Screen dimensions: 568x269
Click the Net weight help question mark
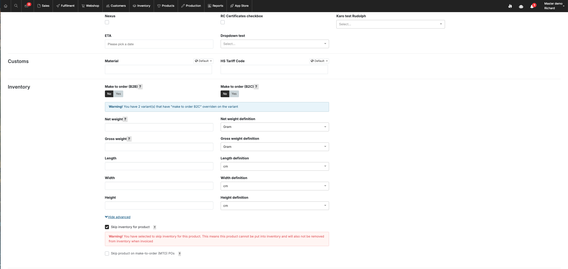click(125, 119)
